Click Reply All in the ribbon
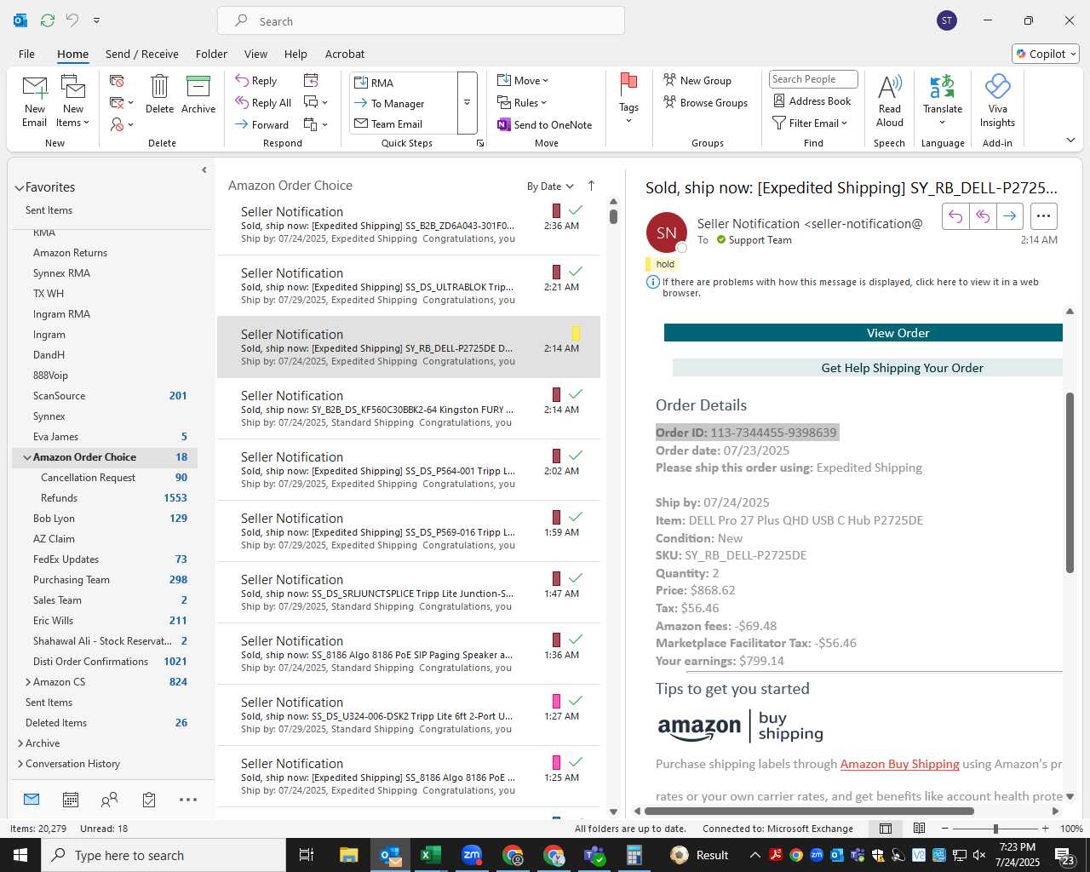The image size is (1090, 872). point(264,103)
